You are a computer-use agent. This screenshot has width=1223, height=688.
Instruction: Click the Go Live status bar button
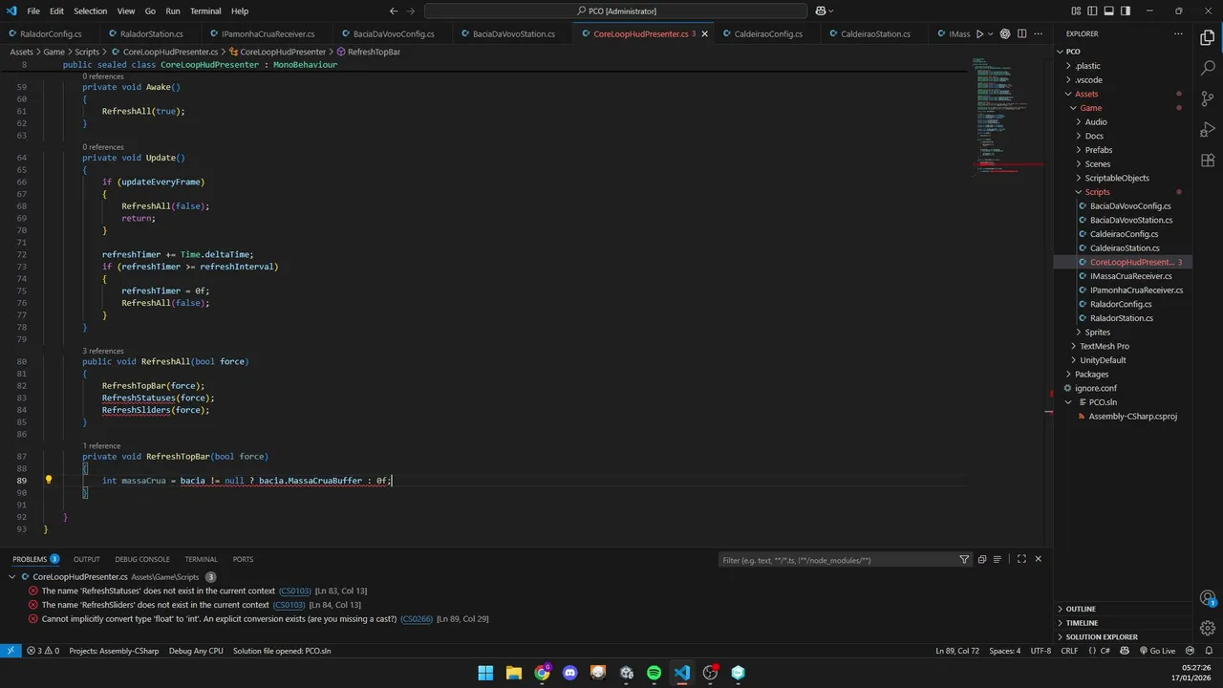pyautogui.click(x=1156, y=651)
